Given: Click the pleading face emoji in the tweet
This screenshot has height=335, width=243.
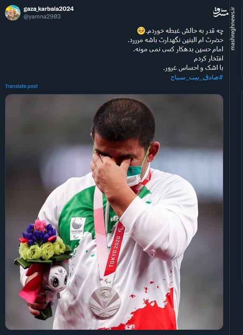Looking at the screenshot, I should (x=141, y=31).
